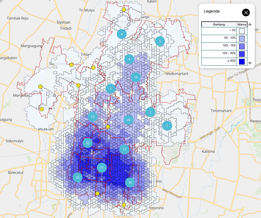
Task: Click the legend scroll up arrow
Action: tap(250, 24)
